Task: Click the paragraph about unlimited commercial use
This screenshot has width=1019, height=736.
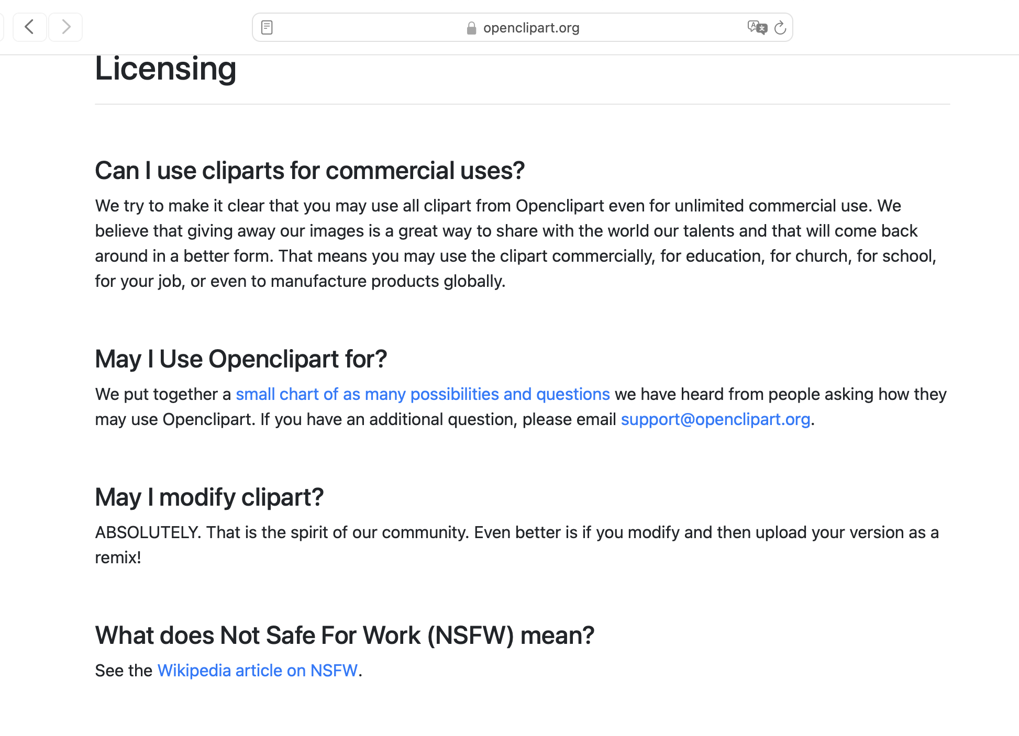Action: [x=515, y=243]
